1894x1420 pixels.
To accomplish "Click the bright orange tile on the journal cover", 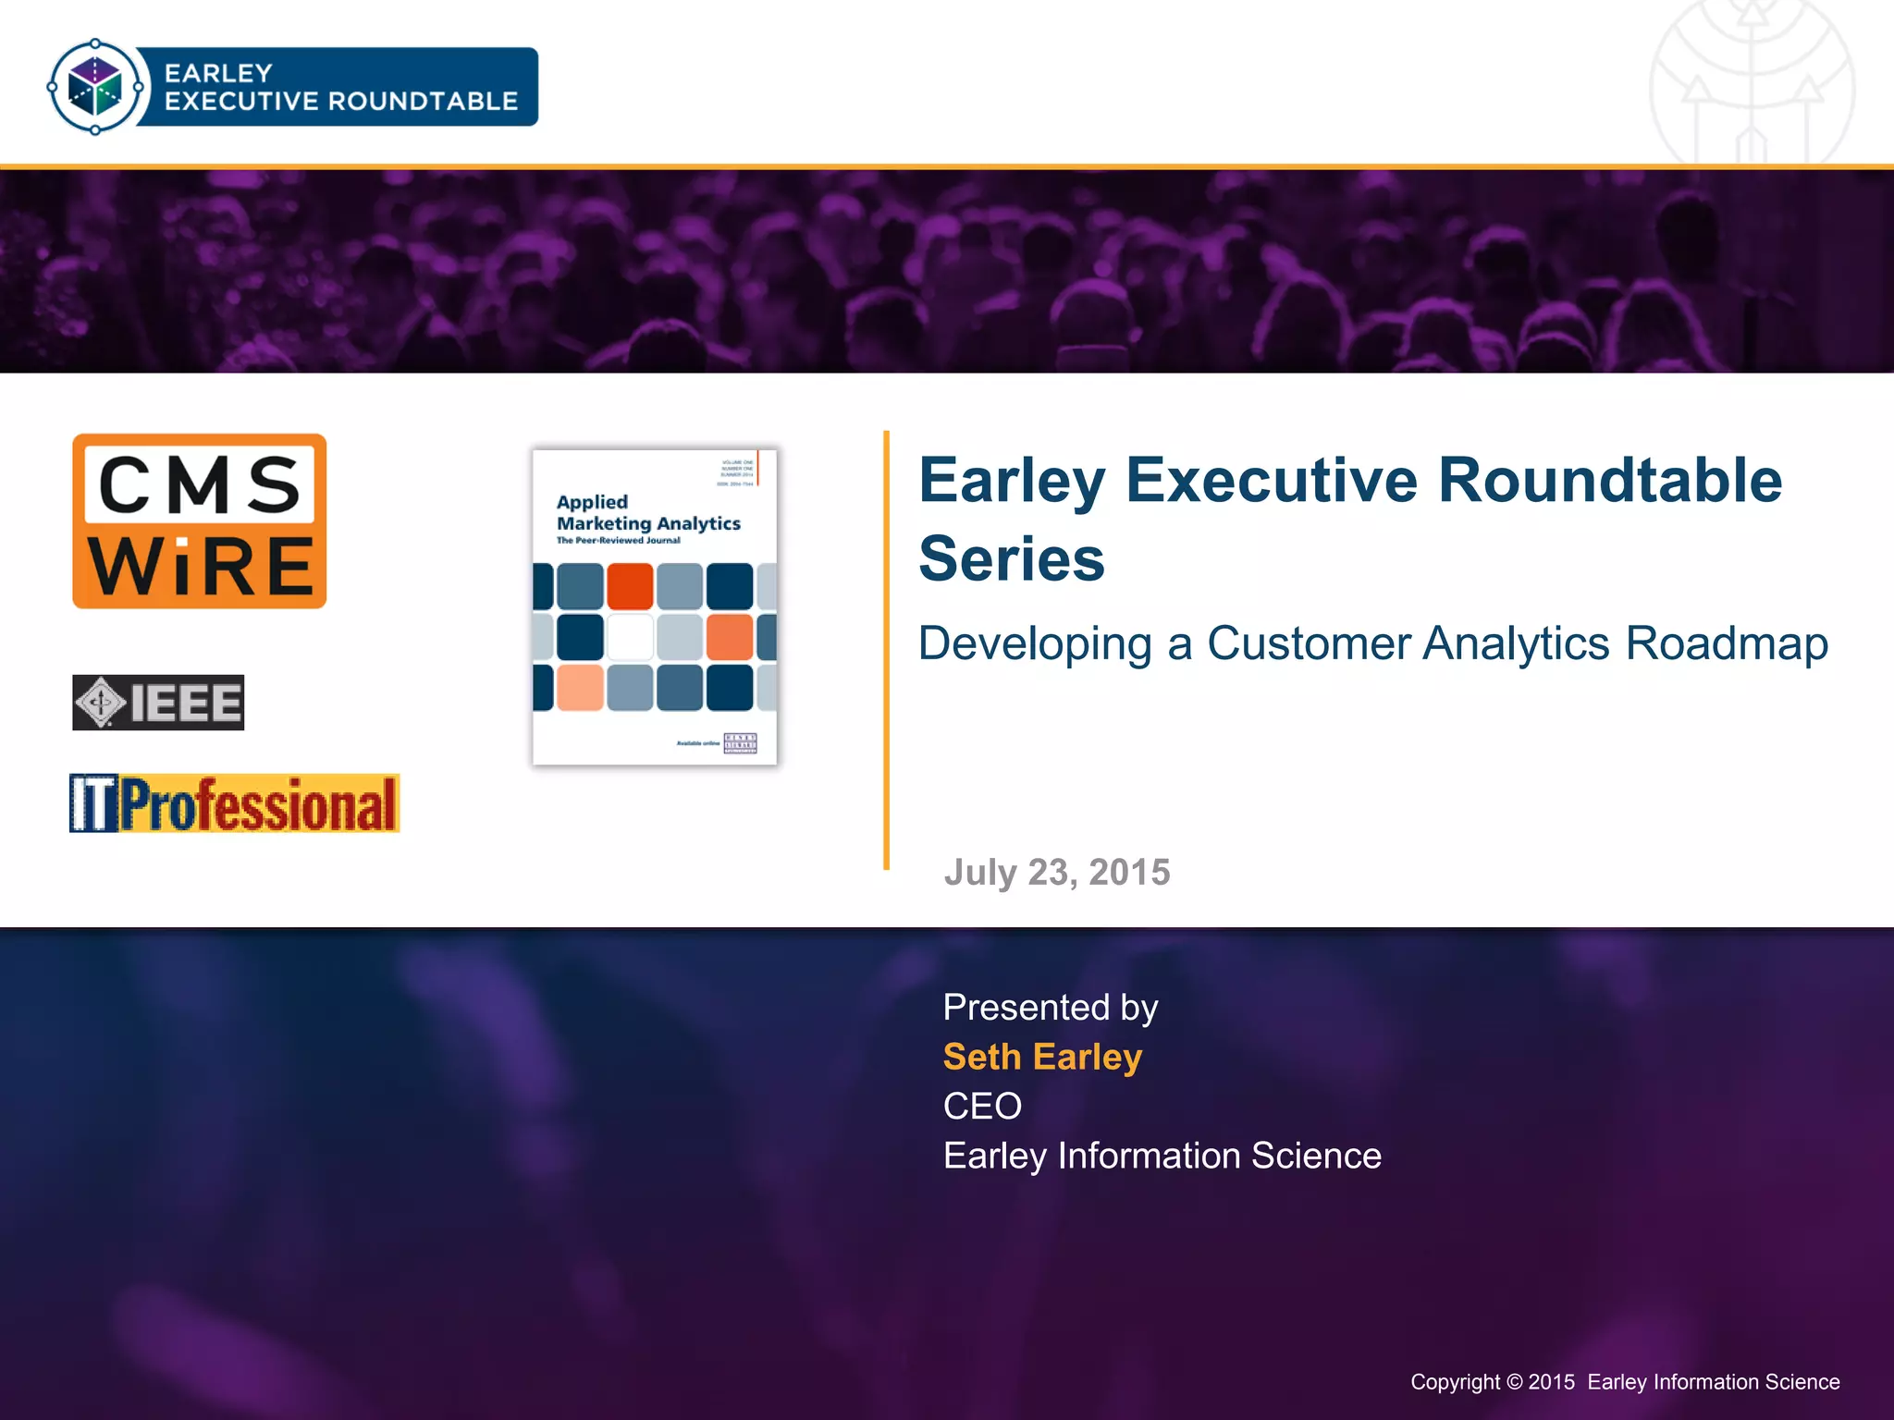I will (630, 586).
